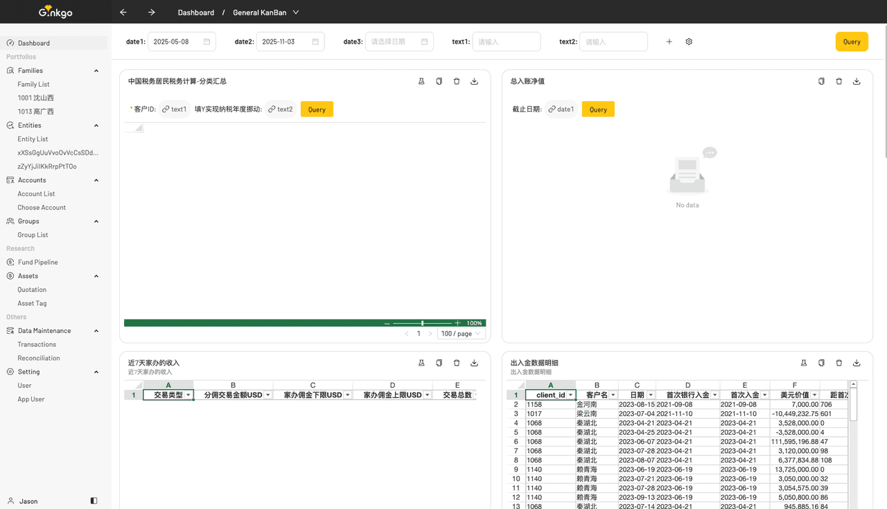Click the Jason user profile
The height and width of the screenshot is (509, 887).
(x=28, y=501)
